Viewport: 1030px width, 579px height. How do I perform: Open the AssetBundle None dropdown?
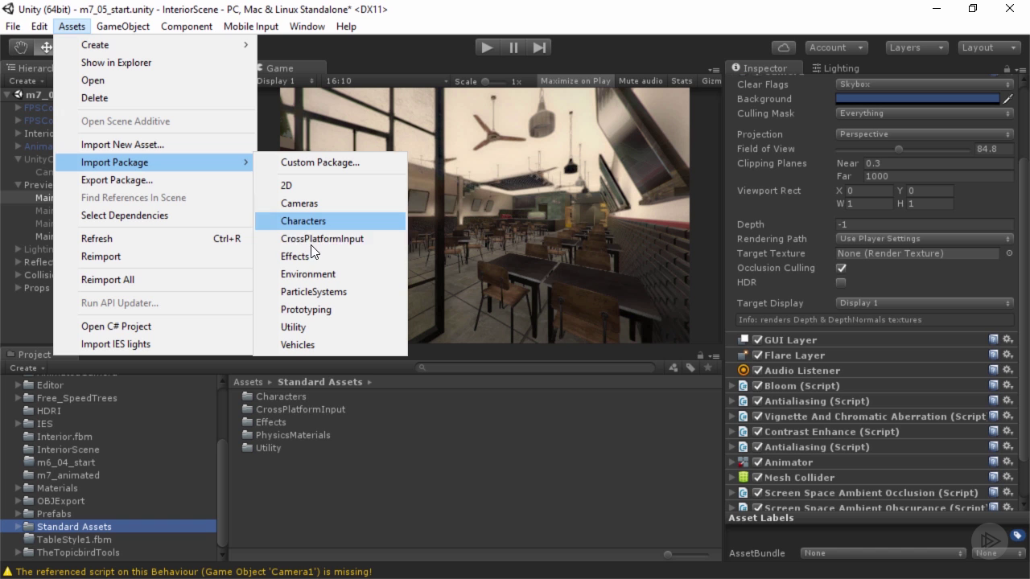[x=883, y=553]
